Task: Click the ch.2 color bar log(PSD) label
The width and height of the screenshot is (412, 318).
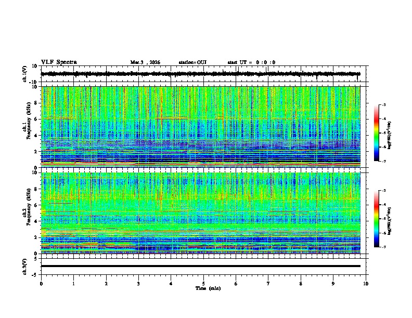Action: tap(390, 221)
